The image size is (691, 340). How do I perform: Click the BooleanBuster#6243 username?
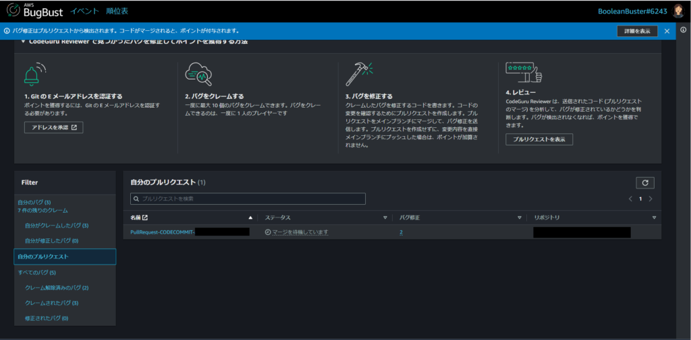[x=632, y=11]
